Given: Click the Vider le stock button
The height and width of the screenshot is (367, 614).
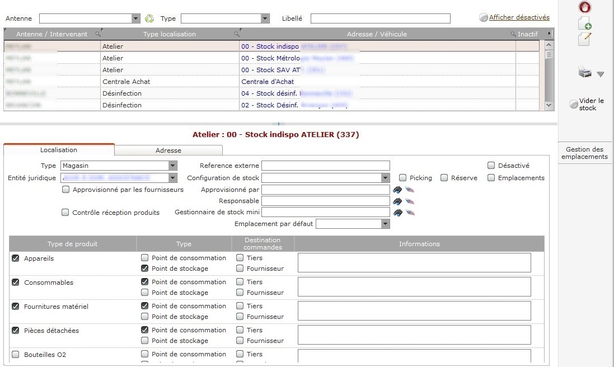Looking at the screenshot, I should click(x=586, y=104).
